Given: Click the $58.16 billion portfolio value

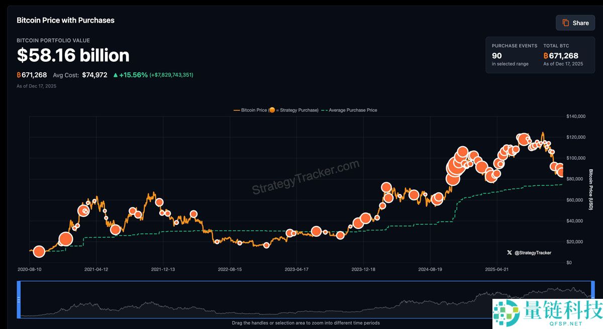Looking at the screenshot, I should pos(73,55).
